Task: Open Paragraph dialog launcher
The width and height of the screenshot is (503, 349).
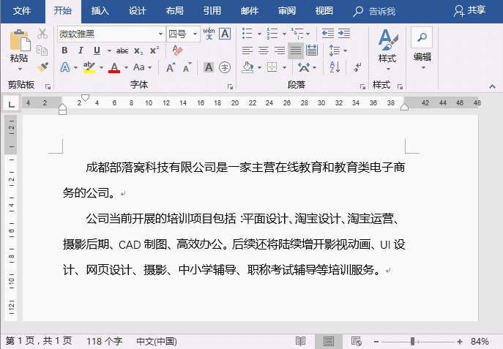Action: pyautogui.click(x=362, y=86)
